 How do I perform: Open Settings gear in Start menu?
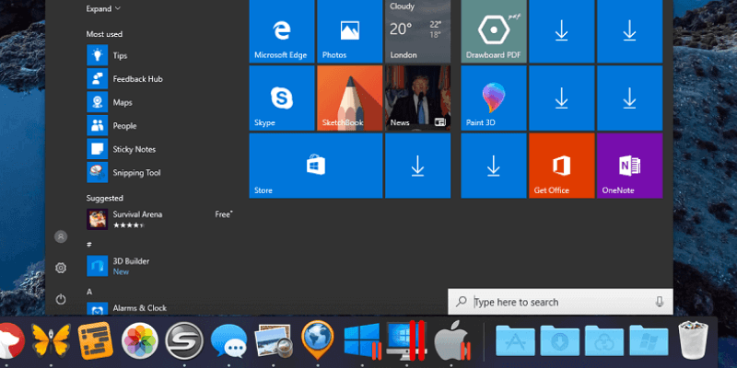61,268
